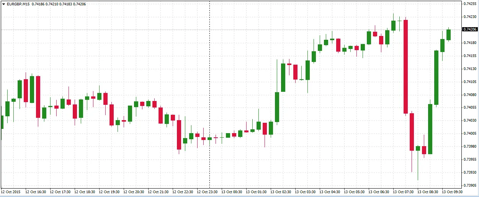
Task: Click the 0.73930 price axis label
Action: 469,173
